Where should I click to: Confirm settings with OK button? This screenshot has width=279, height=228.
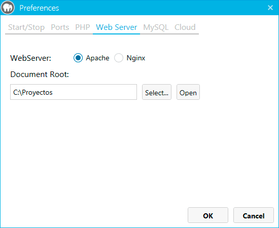point(208,215)
